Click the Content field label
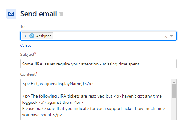 (28, 74)
